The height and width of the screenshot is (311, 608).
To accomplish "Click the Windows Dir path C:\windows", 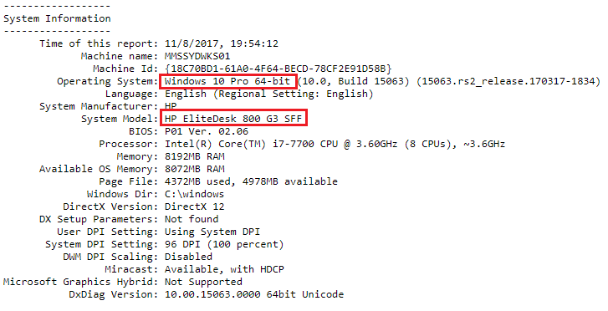I will click(x=194, y=194).
